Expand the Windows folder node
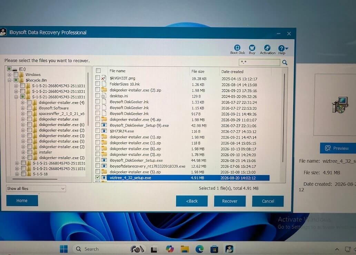356x255 pixels. 9,74
